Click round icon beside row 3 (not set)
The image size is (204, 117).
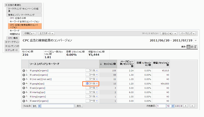(24, 79)
